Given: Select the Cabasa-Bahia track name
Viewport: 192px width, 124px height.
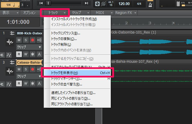Looking at the screenshot, I should click(29, 62).
